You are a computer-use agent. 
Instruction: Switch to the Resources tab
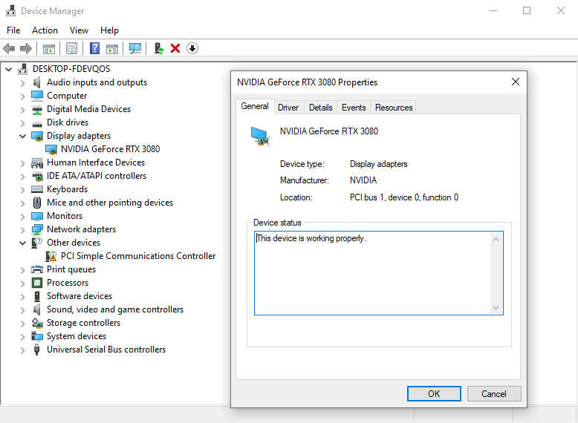[x=393, y=108]
